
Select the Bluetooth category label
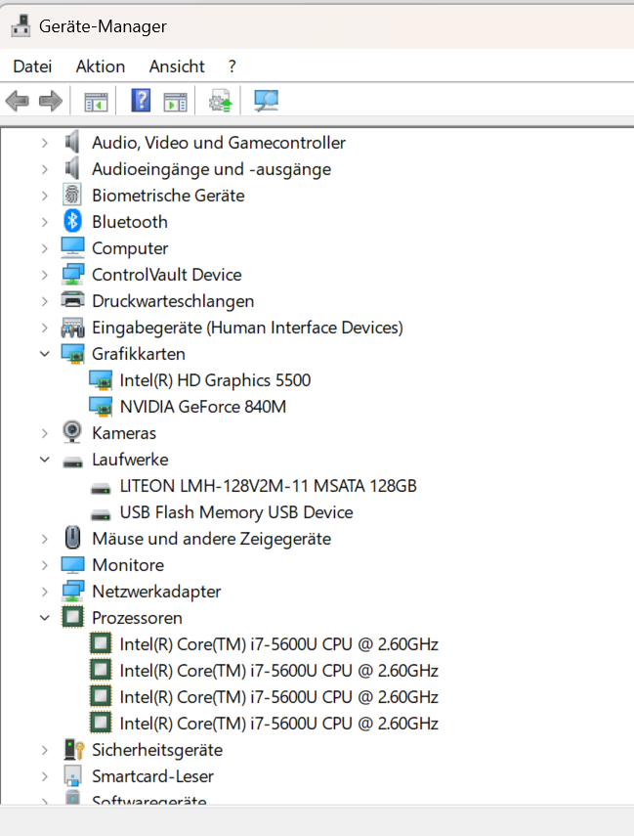point(130,222)
